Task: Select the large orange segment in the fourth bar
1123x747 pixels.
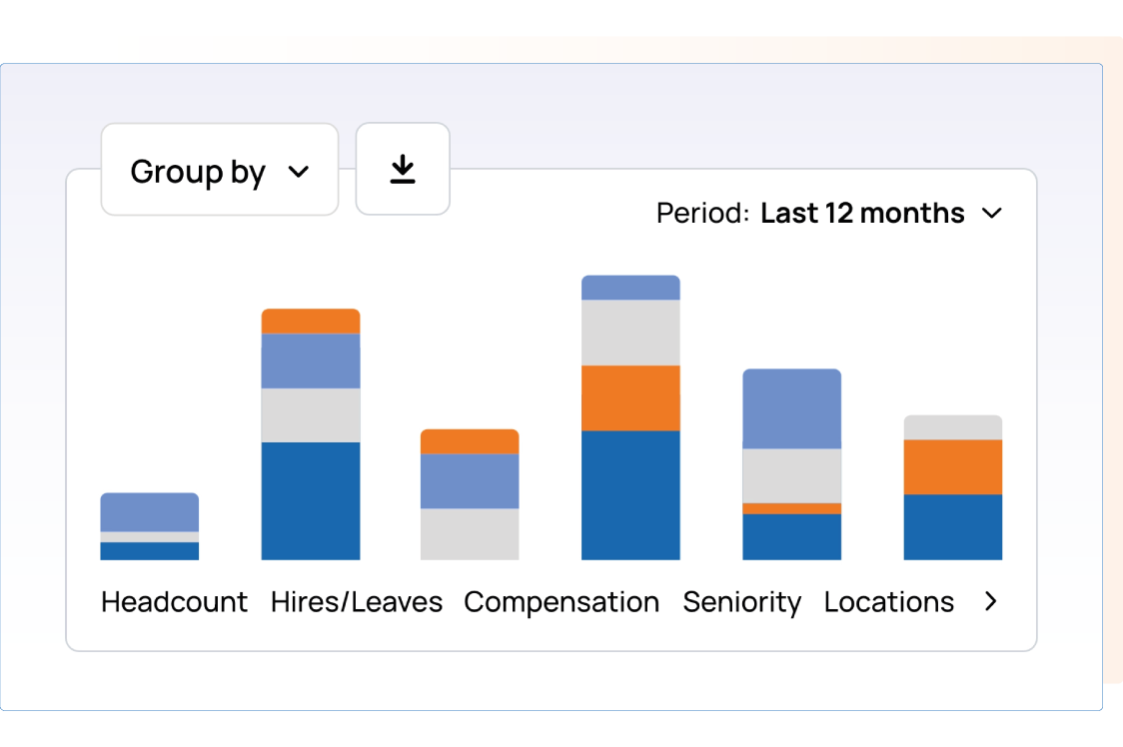Action: point(630,397)
